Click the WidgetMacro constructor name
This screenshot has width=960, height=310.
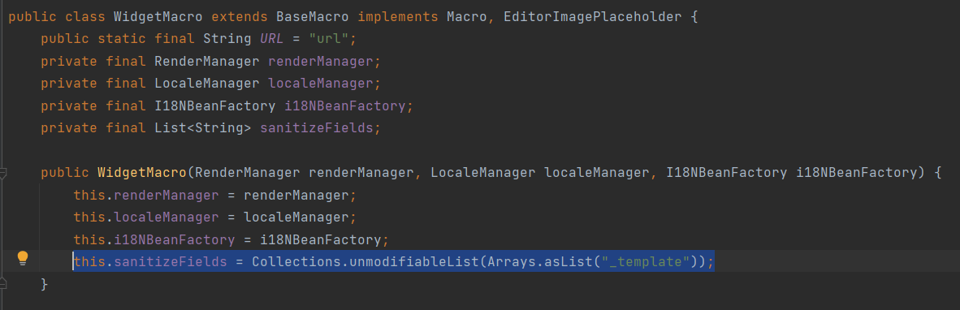(142, 172)
